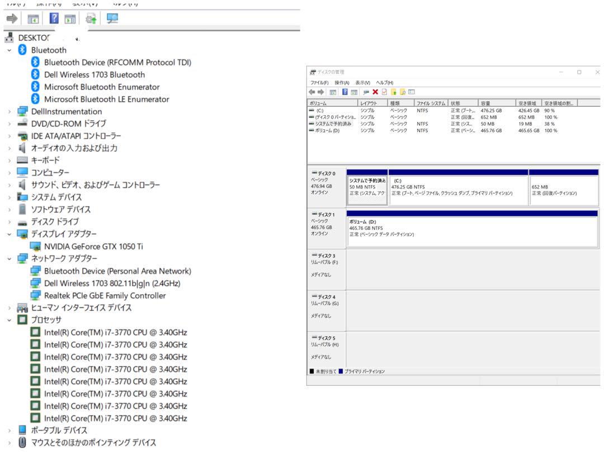The width and height of the screenshot is (604, 453).
Task: Click the blue help icon in Disk Management
Action: (345, 92)
